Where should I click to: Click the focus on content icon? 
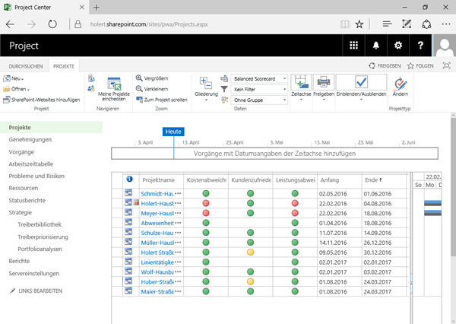coord(446,65)
